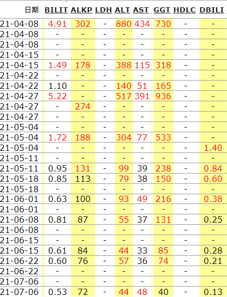
Task: Open the ALKP column header link
Action: tap(82, 10)
